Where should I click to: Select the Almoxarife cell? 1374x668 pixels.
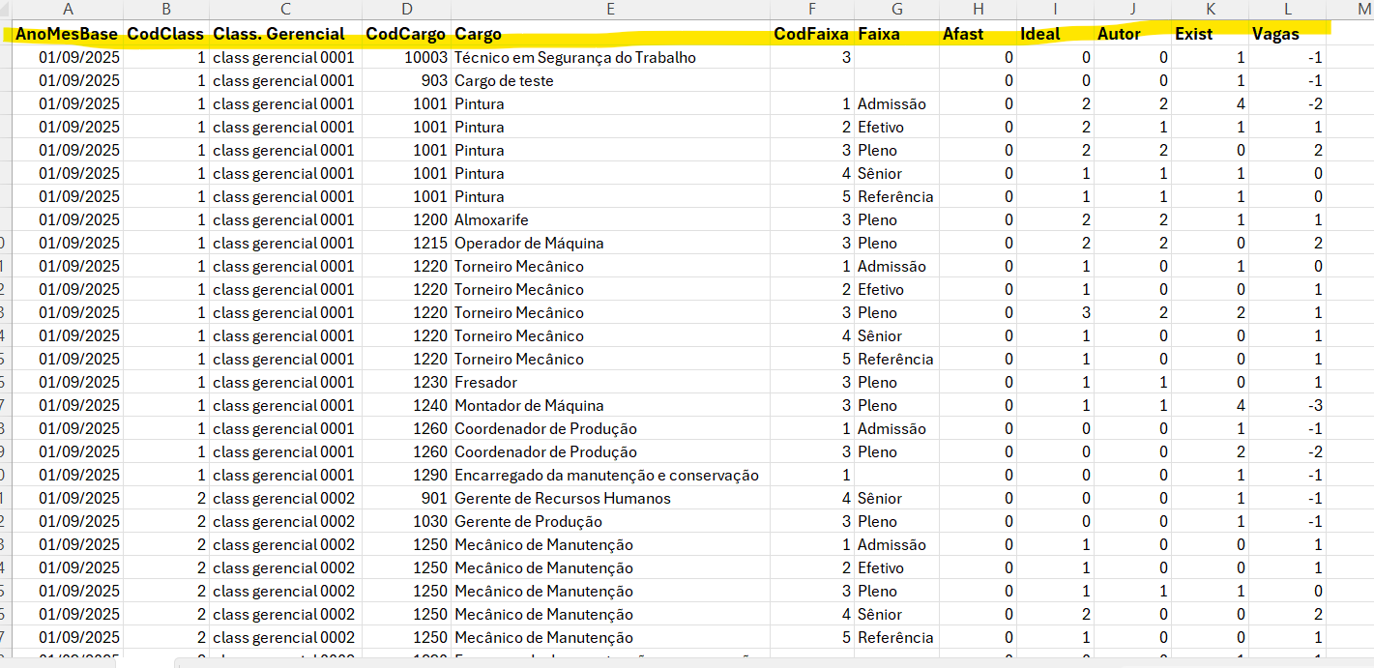point(491,220)
